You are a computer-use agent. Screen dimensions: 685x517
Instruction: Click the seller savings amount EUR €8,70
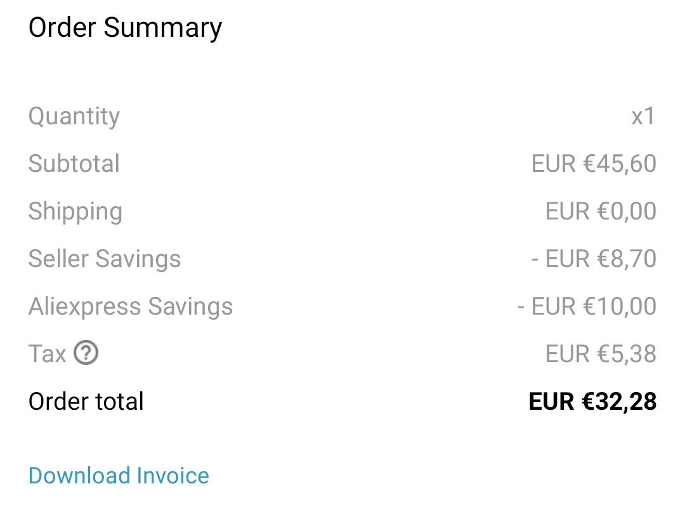(601, 259)
